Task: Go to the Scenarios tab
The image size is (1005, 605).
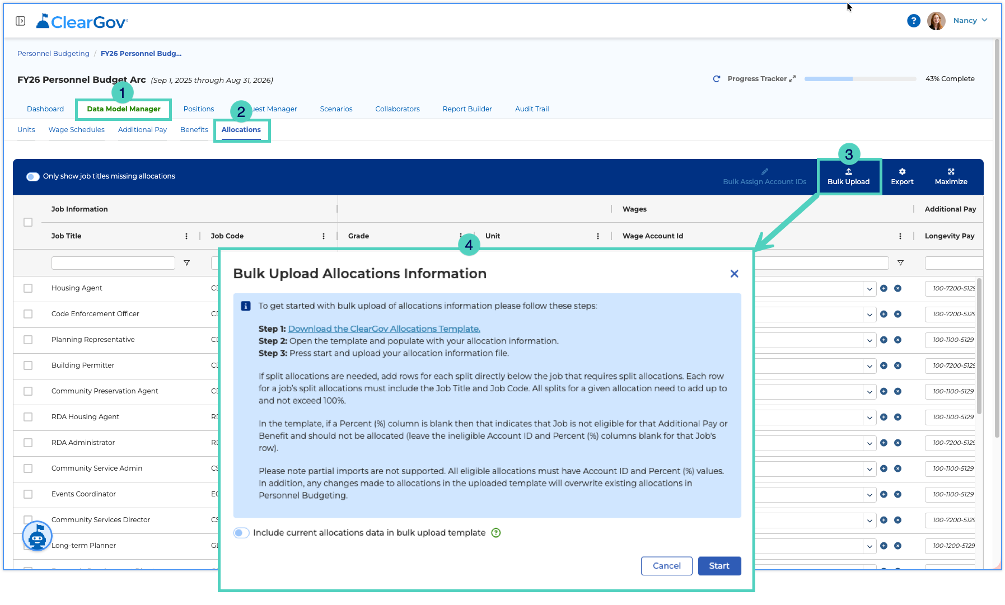Action: click(336, 109)
